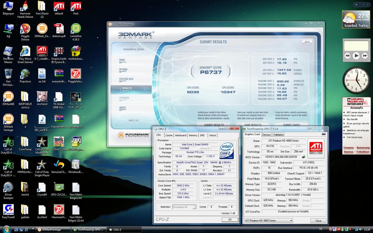Open the About tab in CPU-Z
The height and width of the screenshot is (233, 373).
(213, 135)
